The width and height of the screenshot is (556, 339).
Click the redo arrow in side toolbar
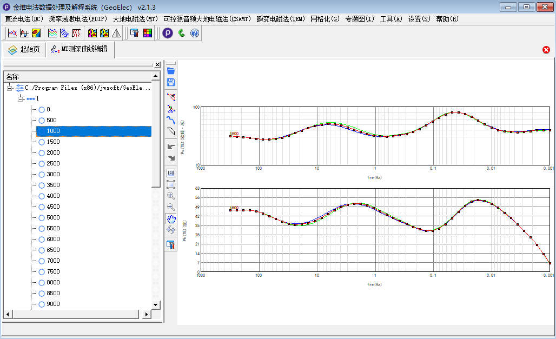tap(171, 158)
